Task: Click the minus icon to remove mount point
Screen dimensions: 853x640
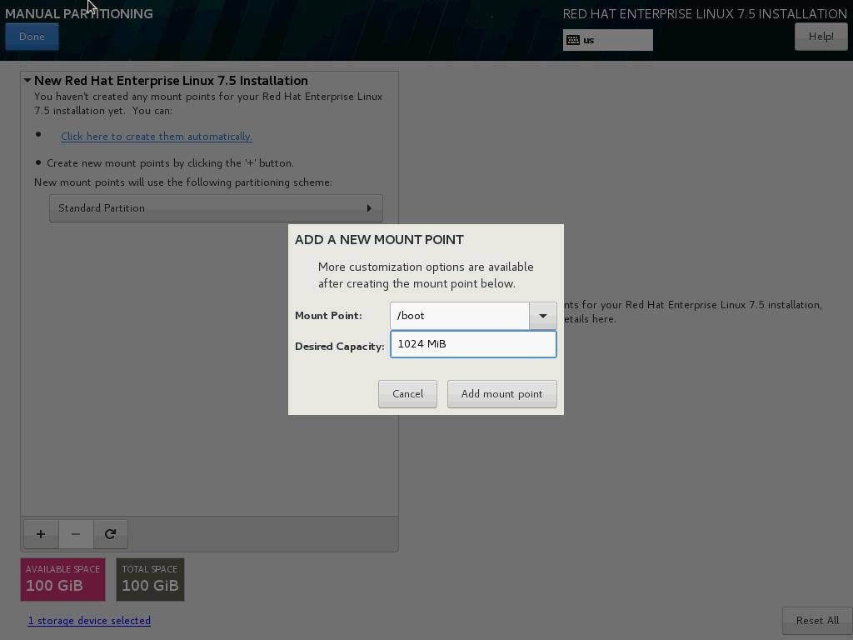Action: [76, 534]
